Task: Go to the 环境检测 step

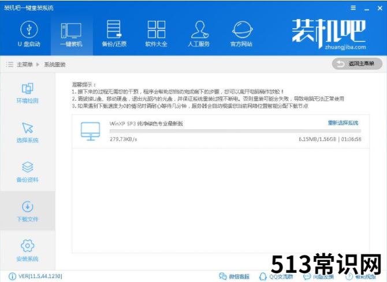Action: coord(27,93)
